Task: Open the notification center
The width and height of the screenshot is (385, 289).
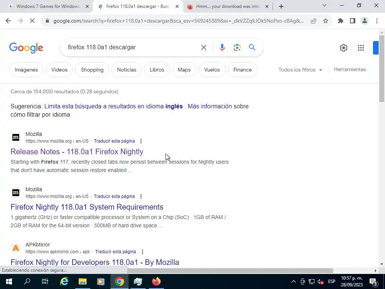Action: click(373, 281)
